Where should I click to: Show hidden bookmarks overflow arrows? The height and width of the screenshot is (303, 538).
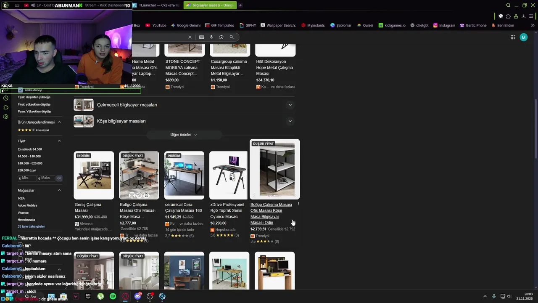533,25
